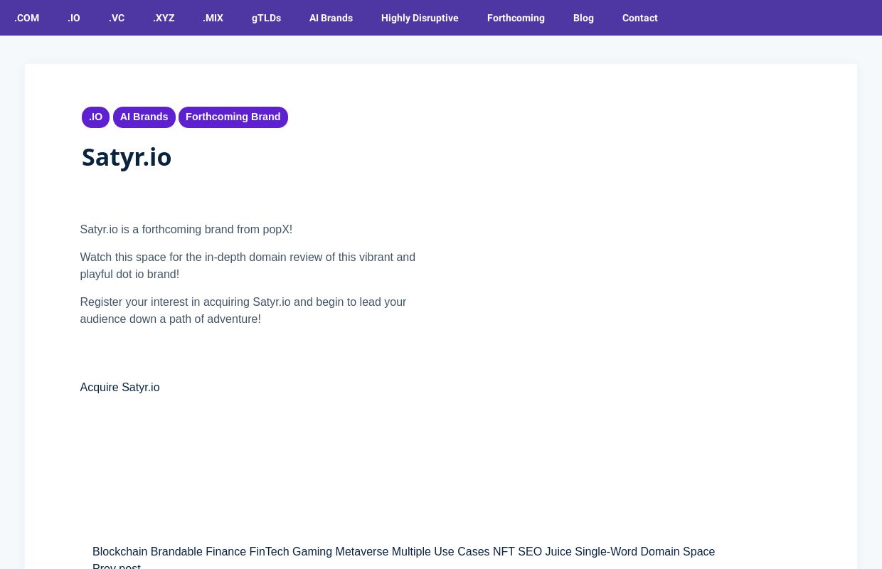Select the .VC navigation item
This screenshot has height=569, width=882.
[117, 18]
